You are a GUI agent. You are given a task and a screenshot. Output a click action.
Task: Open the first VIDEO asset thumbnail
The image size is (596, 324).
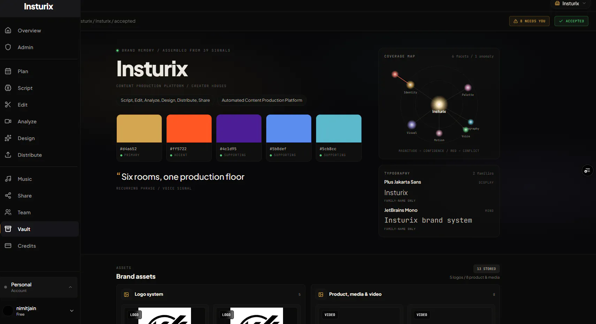tap(359, 316)
